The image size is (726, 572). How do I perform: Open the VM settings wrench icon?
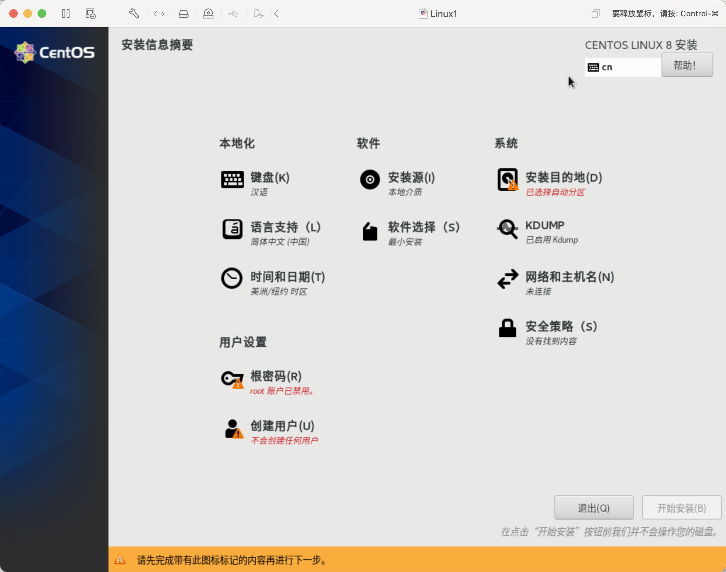point(134,14)
